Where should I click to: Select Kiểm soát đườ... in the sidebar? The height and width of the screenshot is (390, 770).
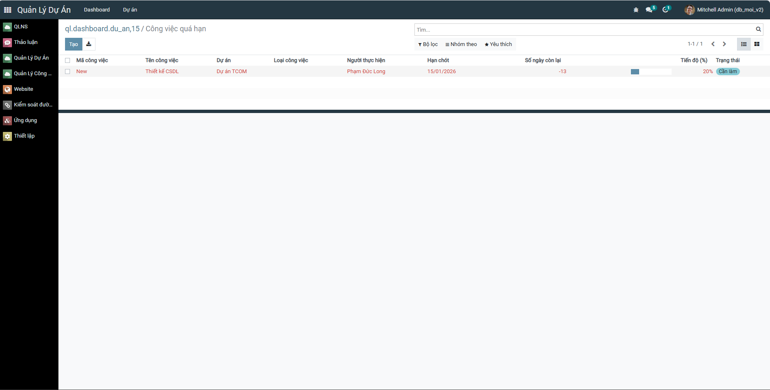pyautogui.click(x=33, y=105)
